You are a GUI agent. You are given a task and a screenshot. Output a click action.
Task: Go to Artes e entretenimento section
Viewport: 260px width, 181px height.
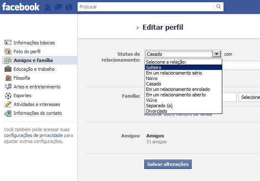37,87
